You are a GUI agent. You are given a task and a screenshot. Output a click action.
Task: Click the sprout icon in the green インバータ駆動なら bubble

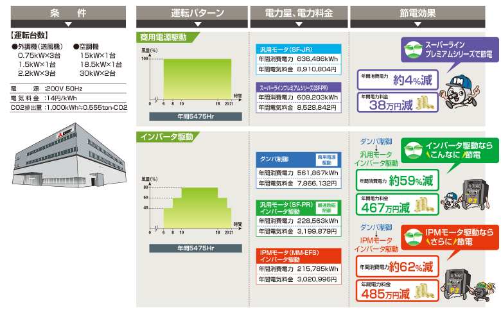[413, 150]
